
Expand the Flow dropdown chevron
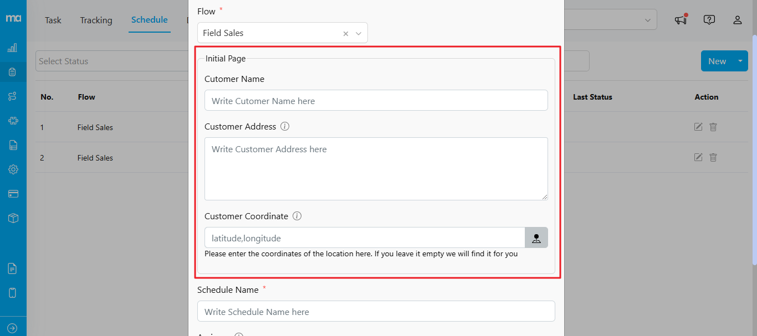tap(359, 33)
